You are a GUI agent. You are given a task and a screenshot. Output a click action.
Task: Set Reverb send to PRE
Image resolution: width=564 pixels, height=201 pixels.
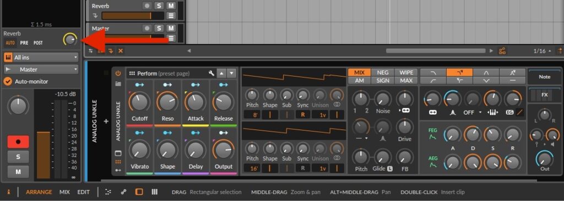24,43
